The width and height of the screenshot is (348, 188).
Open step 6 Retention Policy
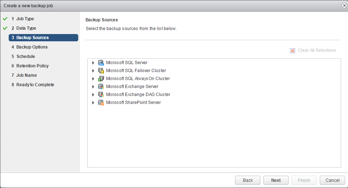[x=30, y=66]
